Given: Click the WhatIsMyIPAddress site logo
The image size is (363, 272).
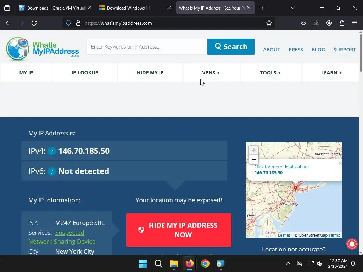Looking at the screenshot, I should coord(43,49).
